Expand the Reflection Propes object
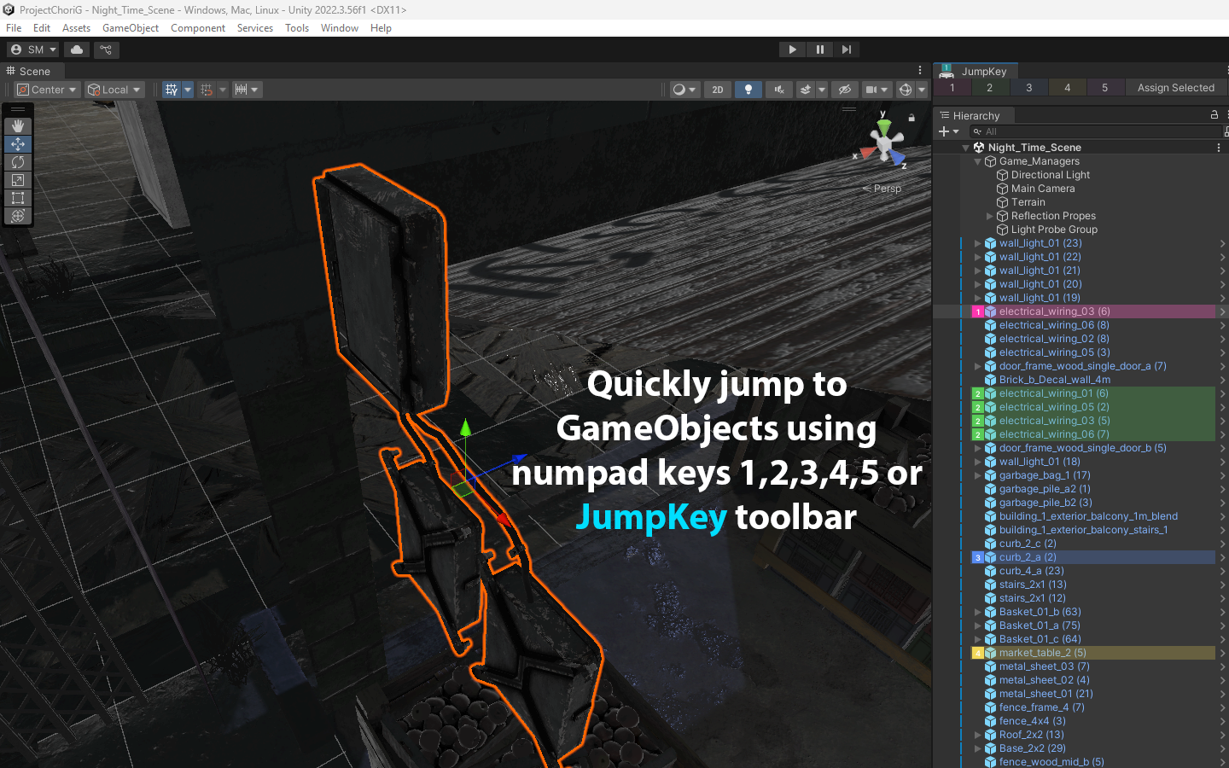Screen dimensions: 1229x768 [989, 216]
